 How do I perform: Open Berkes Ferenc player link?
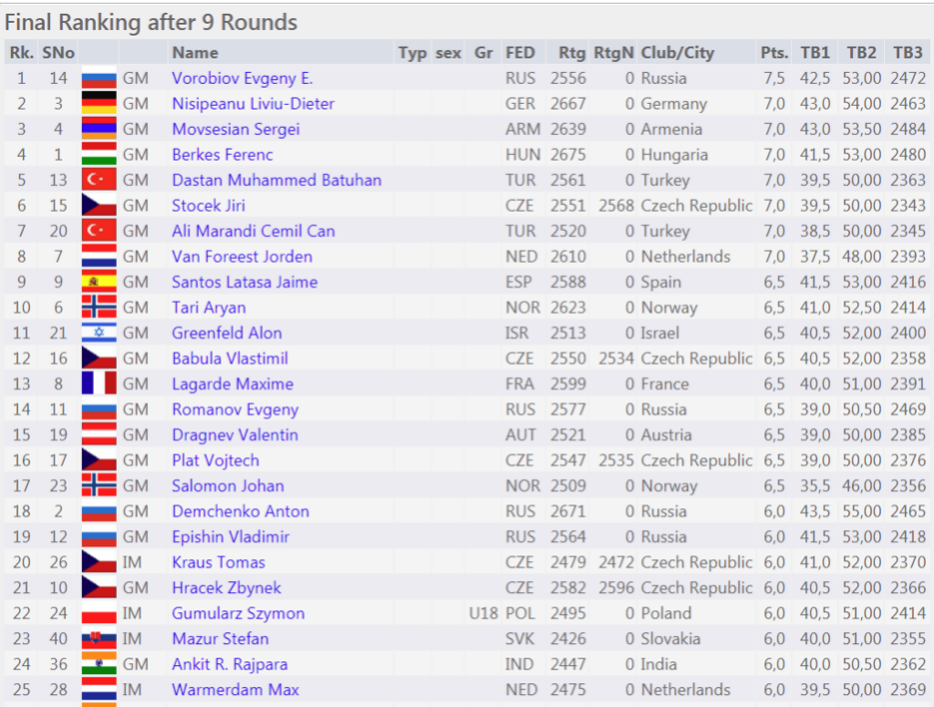click(223, 155)
